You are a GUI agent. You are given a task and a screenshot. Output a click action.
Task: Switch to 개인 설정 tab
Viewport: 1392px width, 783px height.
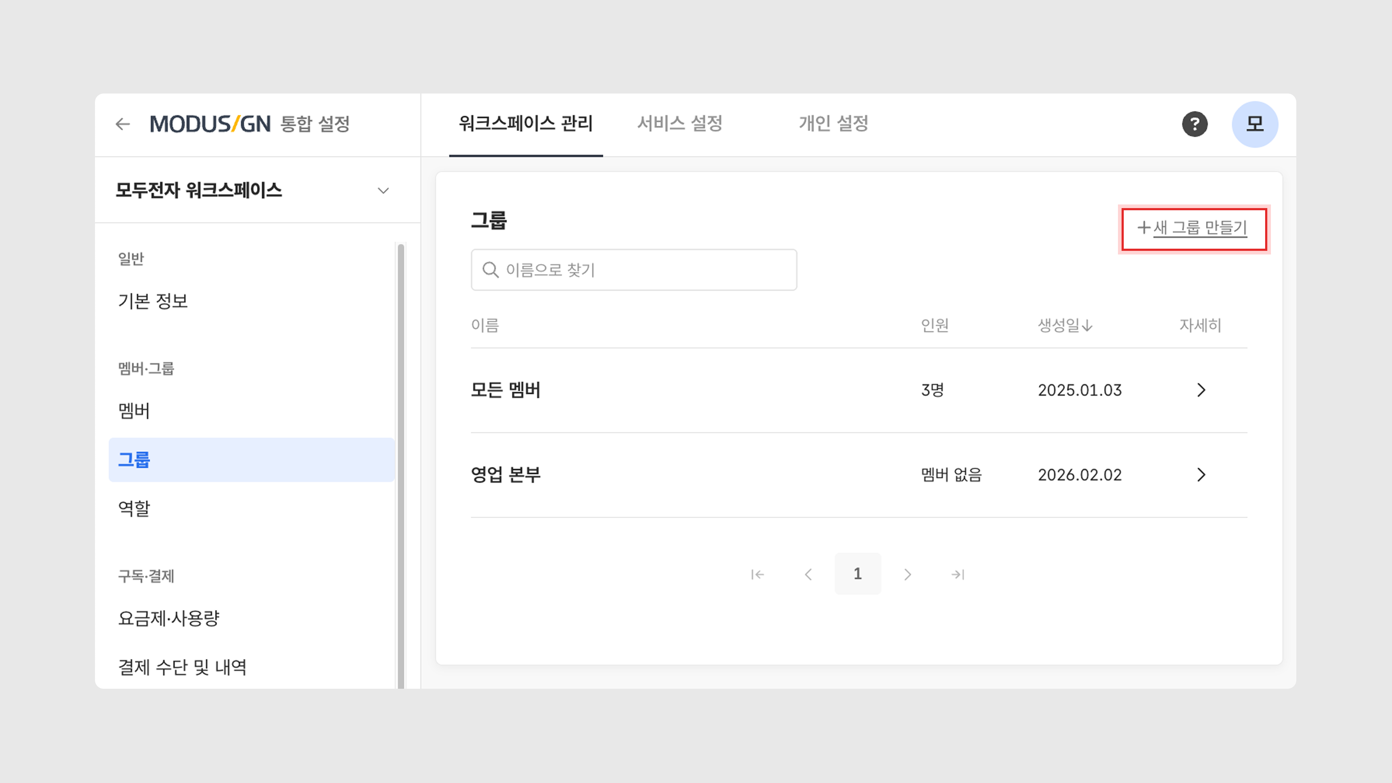pyautogui.click(x=833, y=124)
